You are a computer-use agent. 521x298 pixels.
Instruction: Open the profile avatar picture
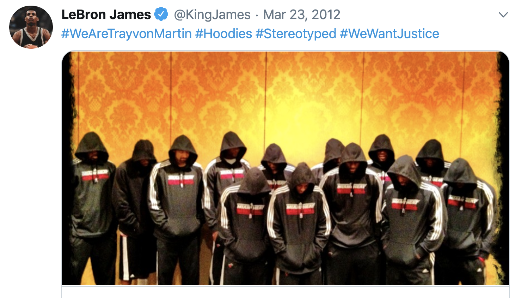click(x=31, y=27)
